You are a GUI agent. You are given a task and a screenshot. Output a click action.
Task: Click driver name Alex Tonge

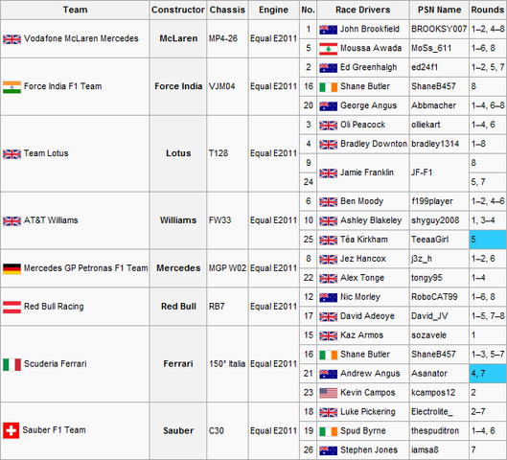tap(362, 278)
